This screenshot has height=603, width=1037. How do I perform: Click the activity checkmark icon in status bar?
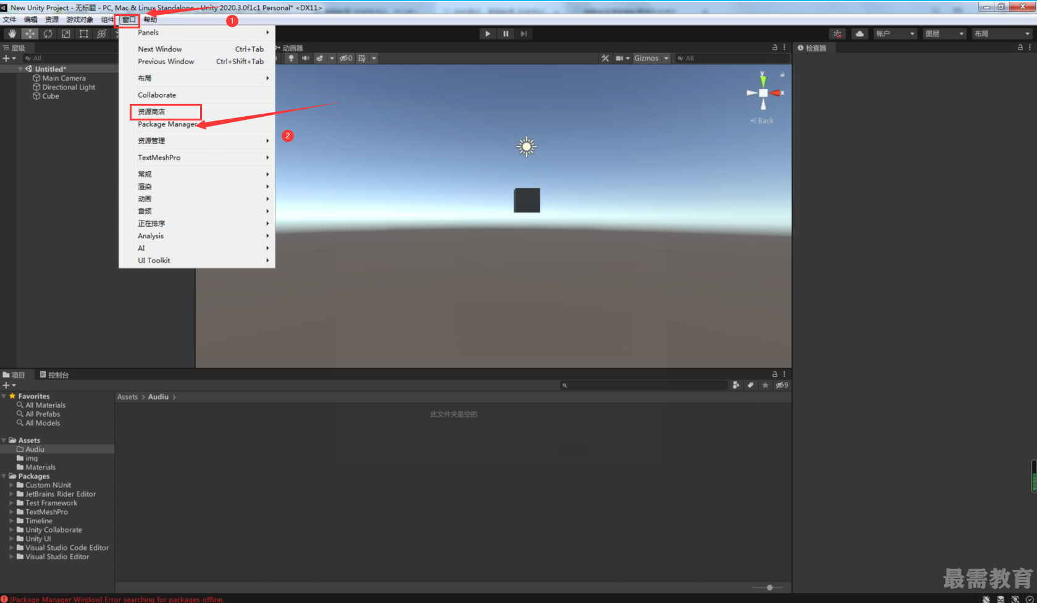[1029, 599]
